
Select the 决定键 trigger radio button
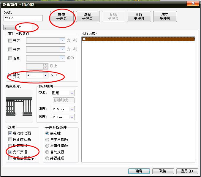[47, 133]
